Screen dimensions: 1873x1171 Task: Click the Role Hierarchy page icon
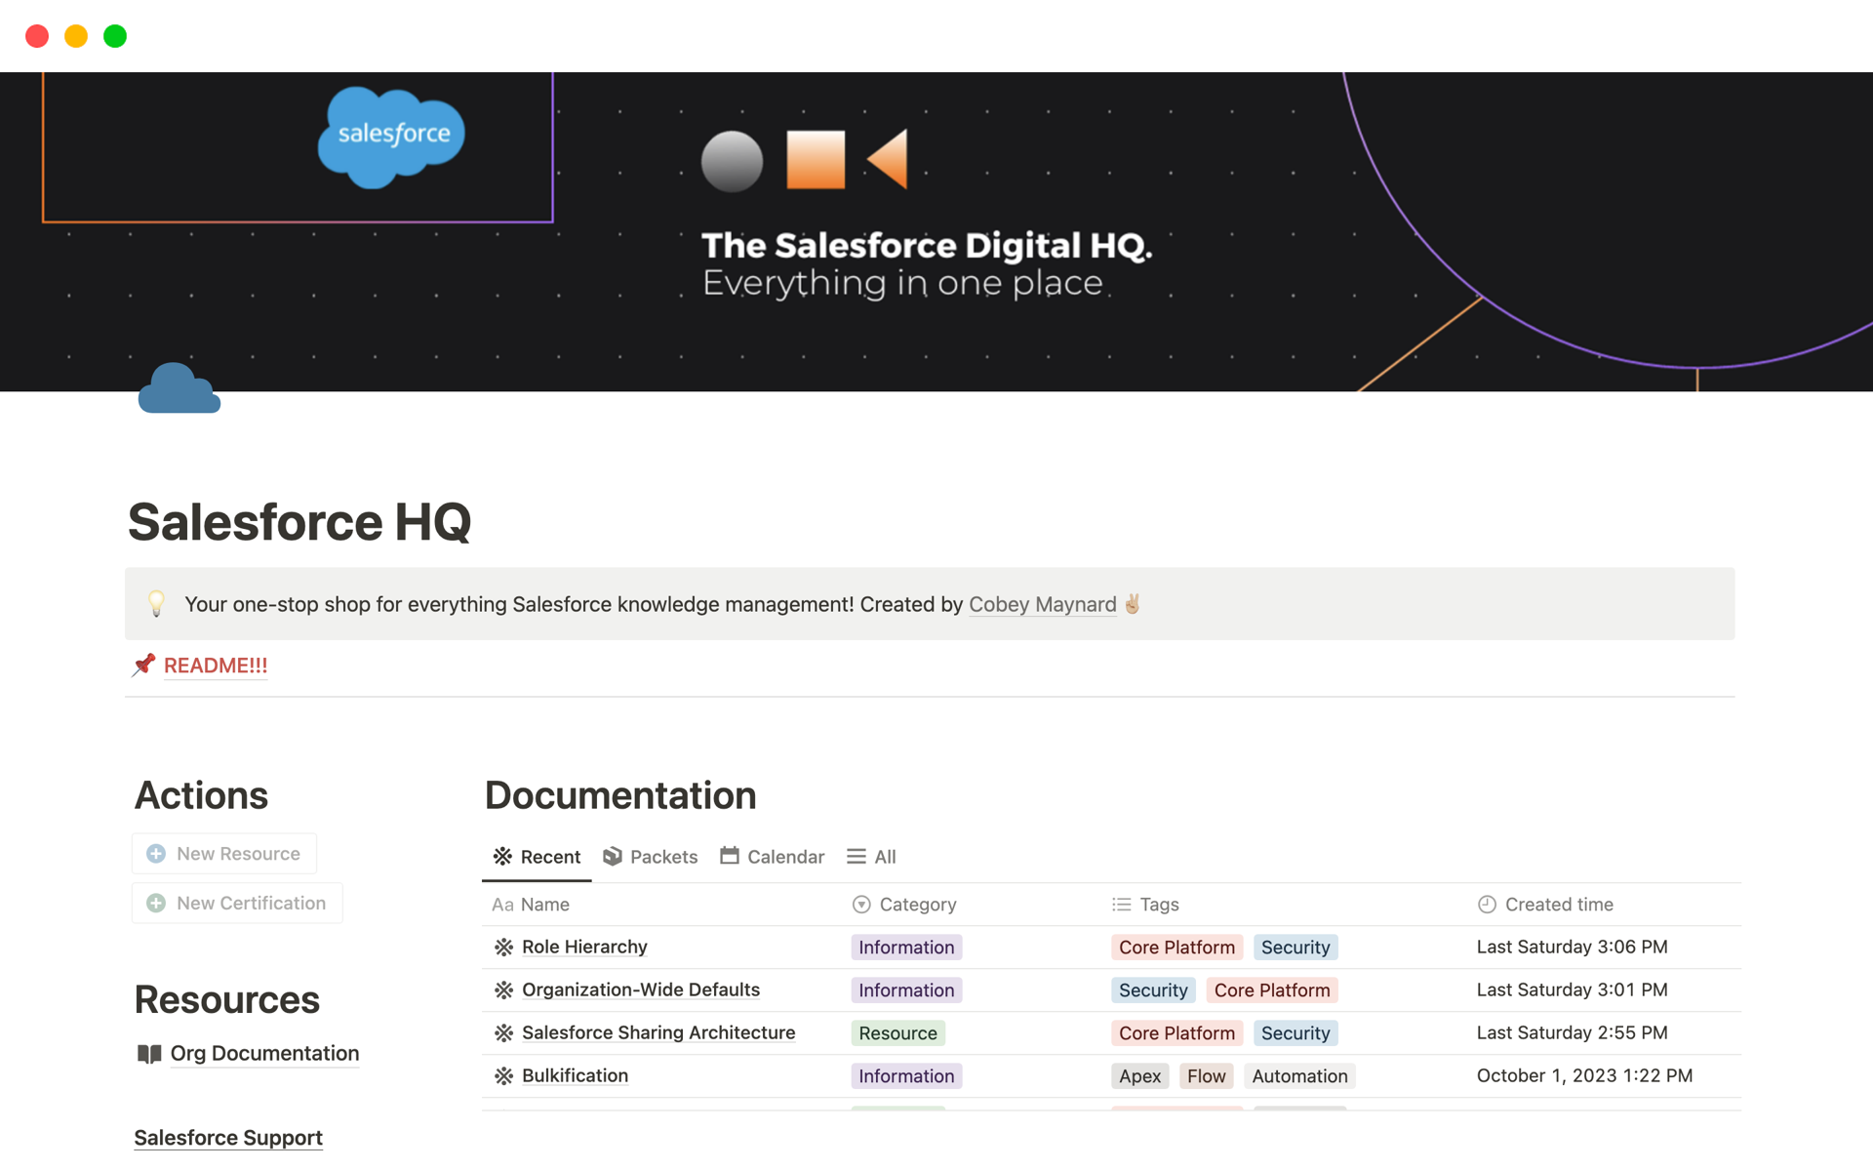click(x=503, y=948)
